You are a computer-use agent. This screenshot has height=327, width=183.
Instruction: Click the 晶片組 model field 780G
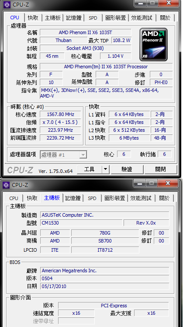tap(105, 233)
